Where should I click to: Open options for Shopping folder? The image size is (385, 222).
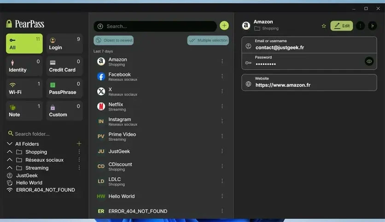coord(79,152)
